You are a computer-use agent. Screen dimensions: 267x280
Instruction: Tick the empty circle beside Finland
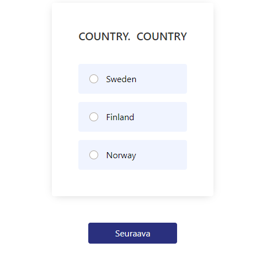click(94, 117)
